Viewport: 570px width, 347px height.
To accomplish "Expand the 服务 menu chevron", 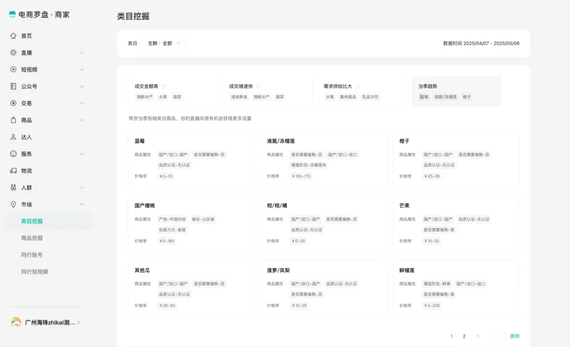I will tap(82, 153).
